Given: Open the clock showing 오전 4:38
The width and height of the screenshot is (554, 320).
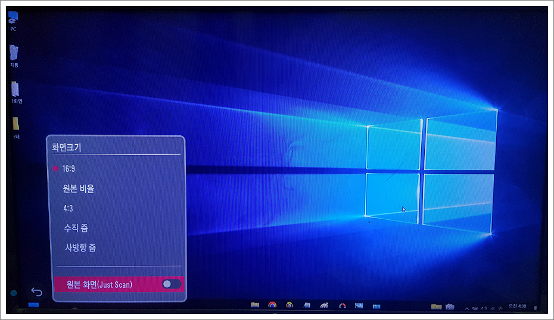Looking at the screenshot, I should [517, 306].
